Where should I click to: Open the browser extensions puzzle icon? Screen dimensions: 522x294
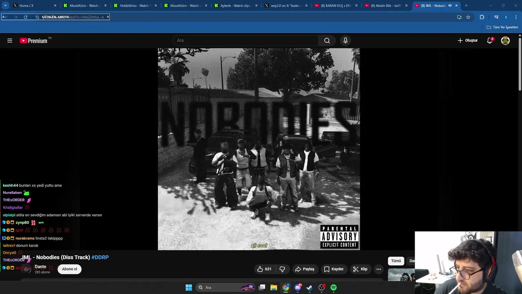click(482, 17)
